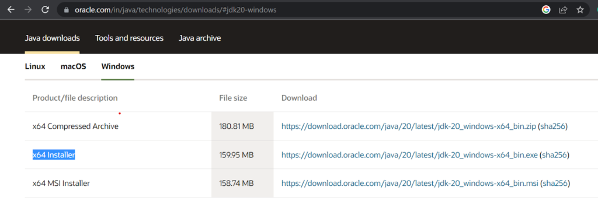Screen dimensions: 598x215
Task: Open sha256 link for the zip archive
Action: pos(552,126)
